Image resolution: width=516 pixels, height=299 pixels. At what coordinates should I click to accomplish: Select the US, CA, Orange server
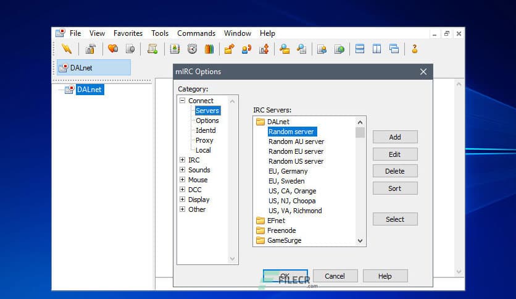(292, 191)
